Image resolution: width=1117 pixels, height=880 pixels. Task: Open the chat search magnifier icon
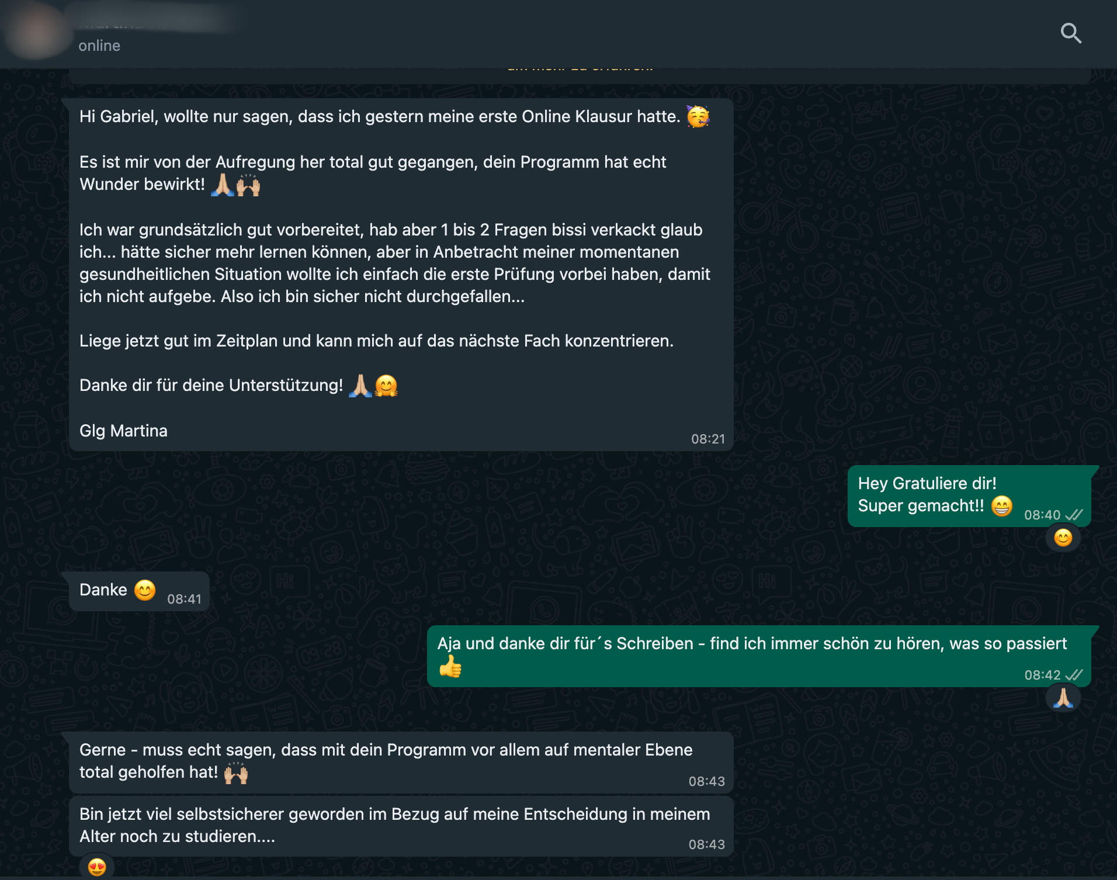click(1071, 33)
